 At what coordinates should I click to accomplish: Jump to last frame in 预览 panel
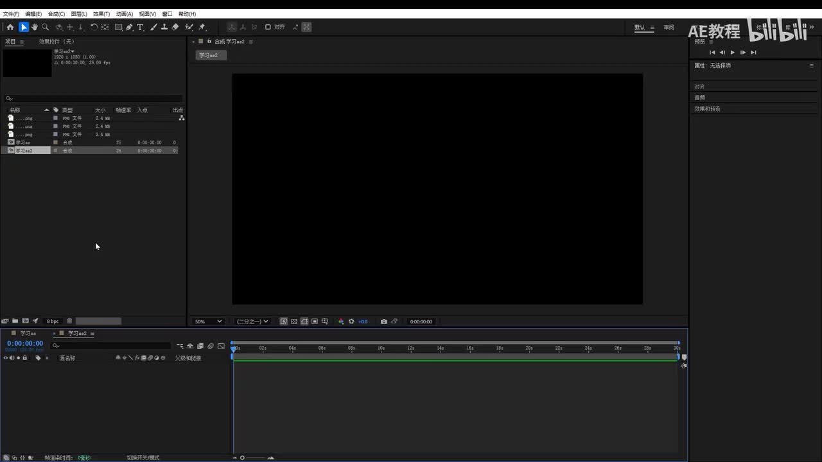point(753,53)
